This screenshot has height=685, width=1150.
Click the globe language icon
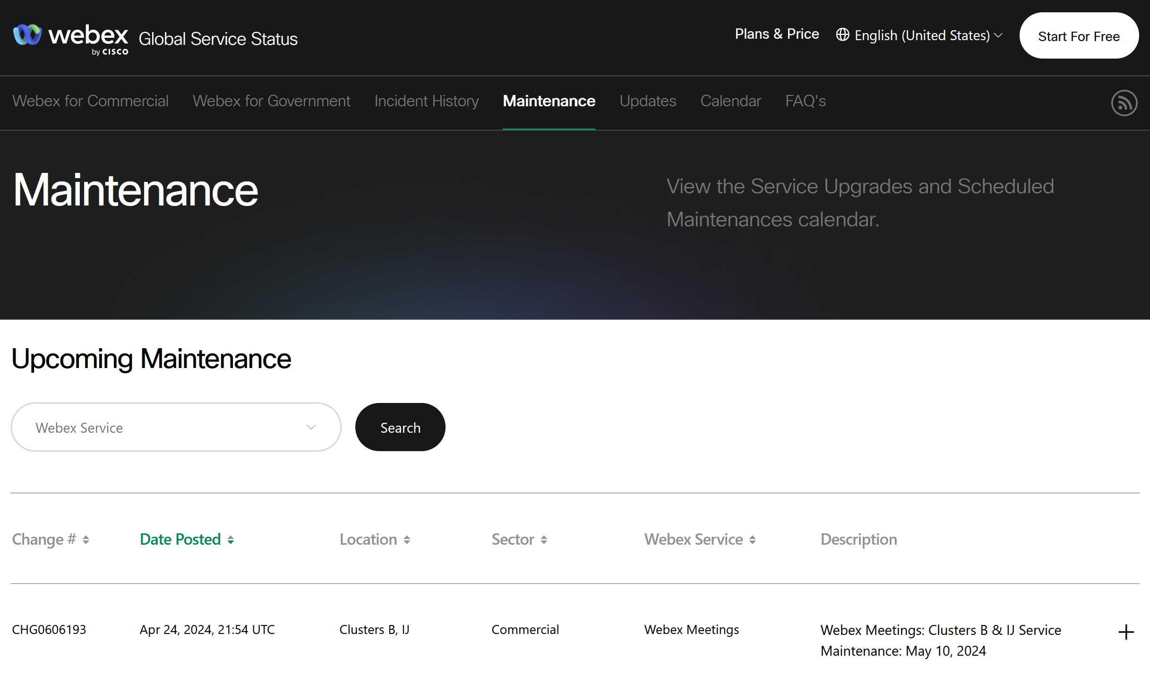click(x=842, y=34)
